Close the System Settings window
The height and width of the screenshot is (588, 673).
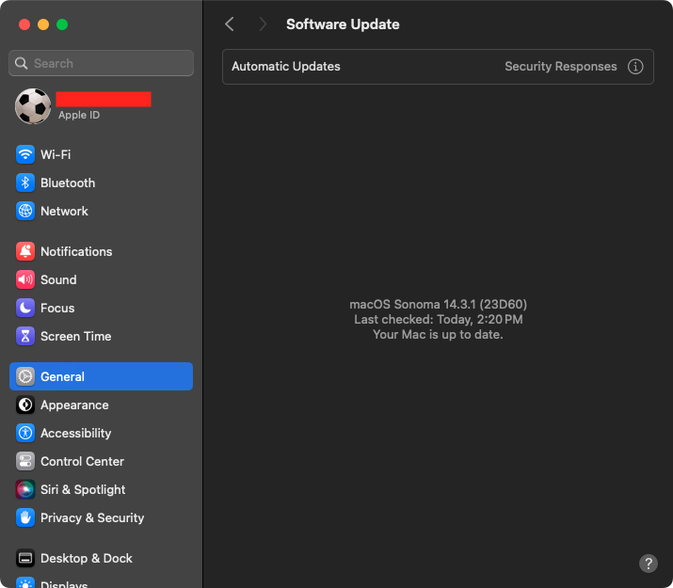(24, 24)
